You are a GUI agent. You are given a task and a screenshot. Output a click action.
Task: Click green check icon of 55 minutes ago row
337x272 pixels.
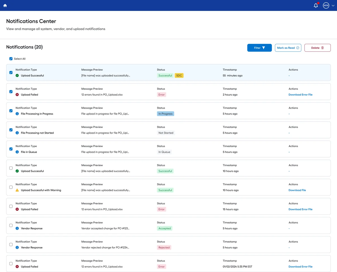tap(17, 76)
